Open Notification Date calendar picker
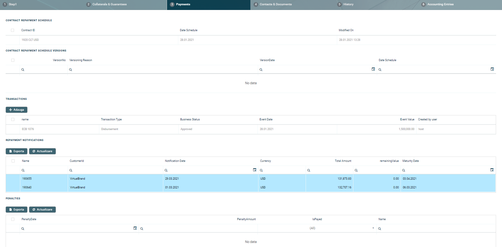Screen dimensions: 502x247 coord(254,170)
